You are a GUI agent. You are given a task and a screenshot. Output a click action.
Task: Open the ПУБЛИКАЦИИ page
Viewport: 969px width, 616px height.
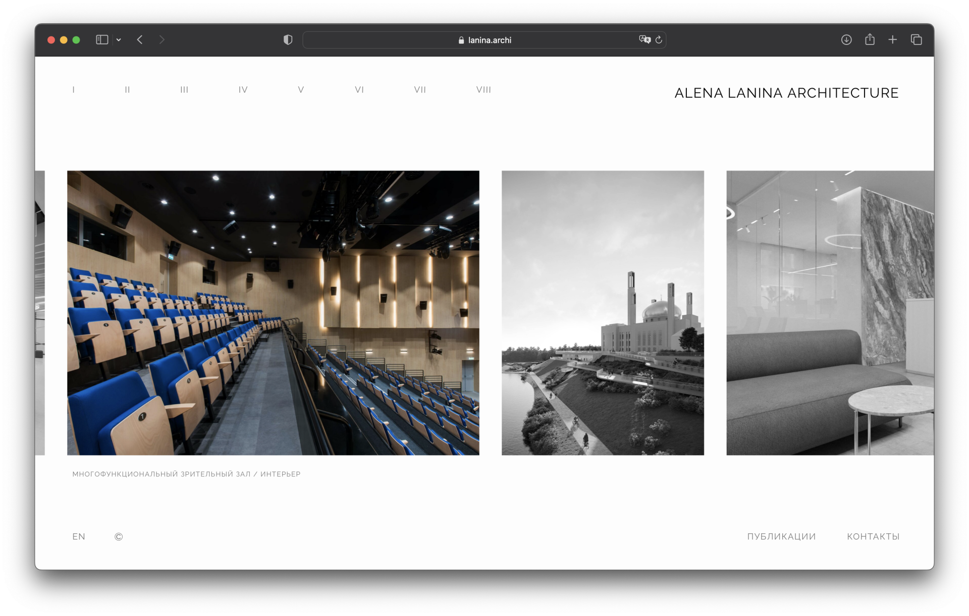click(x=781, y=537)
